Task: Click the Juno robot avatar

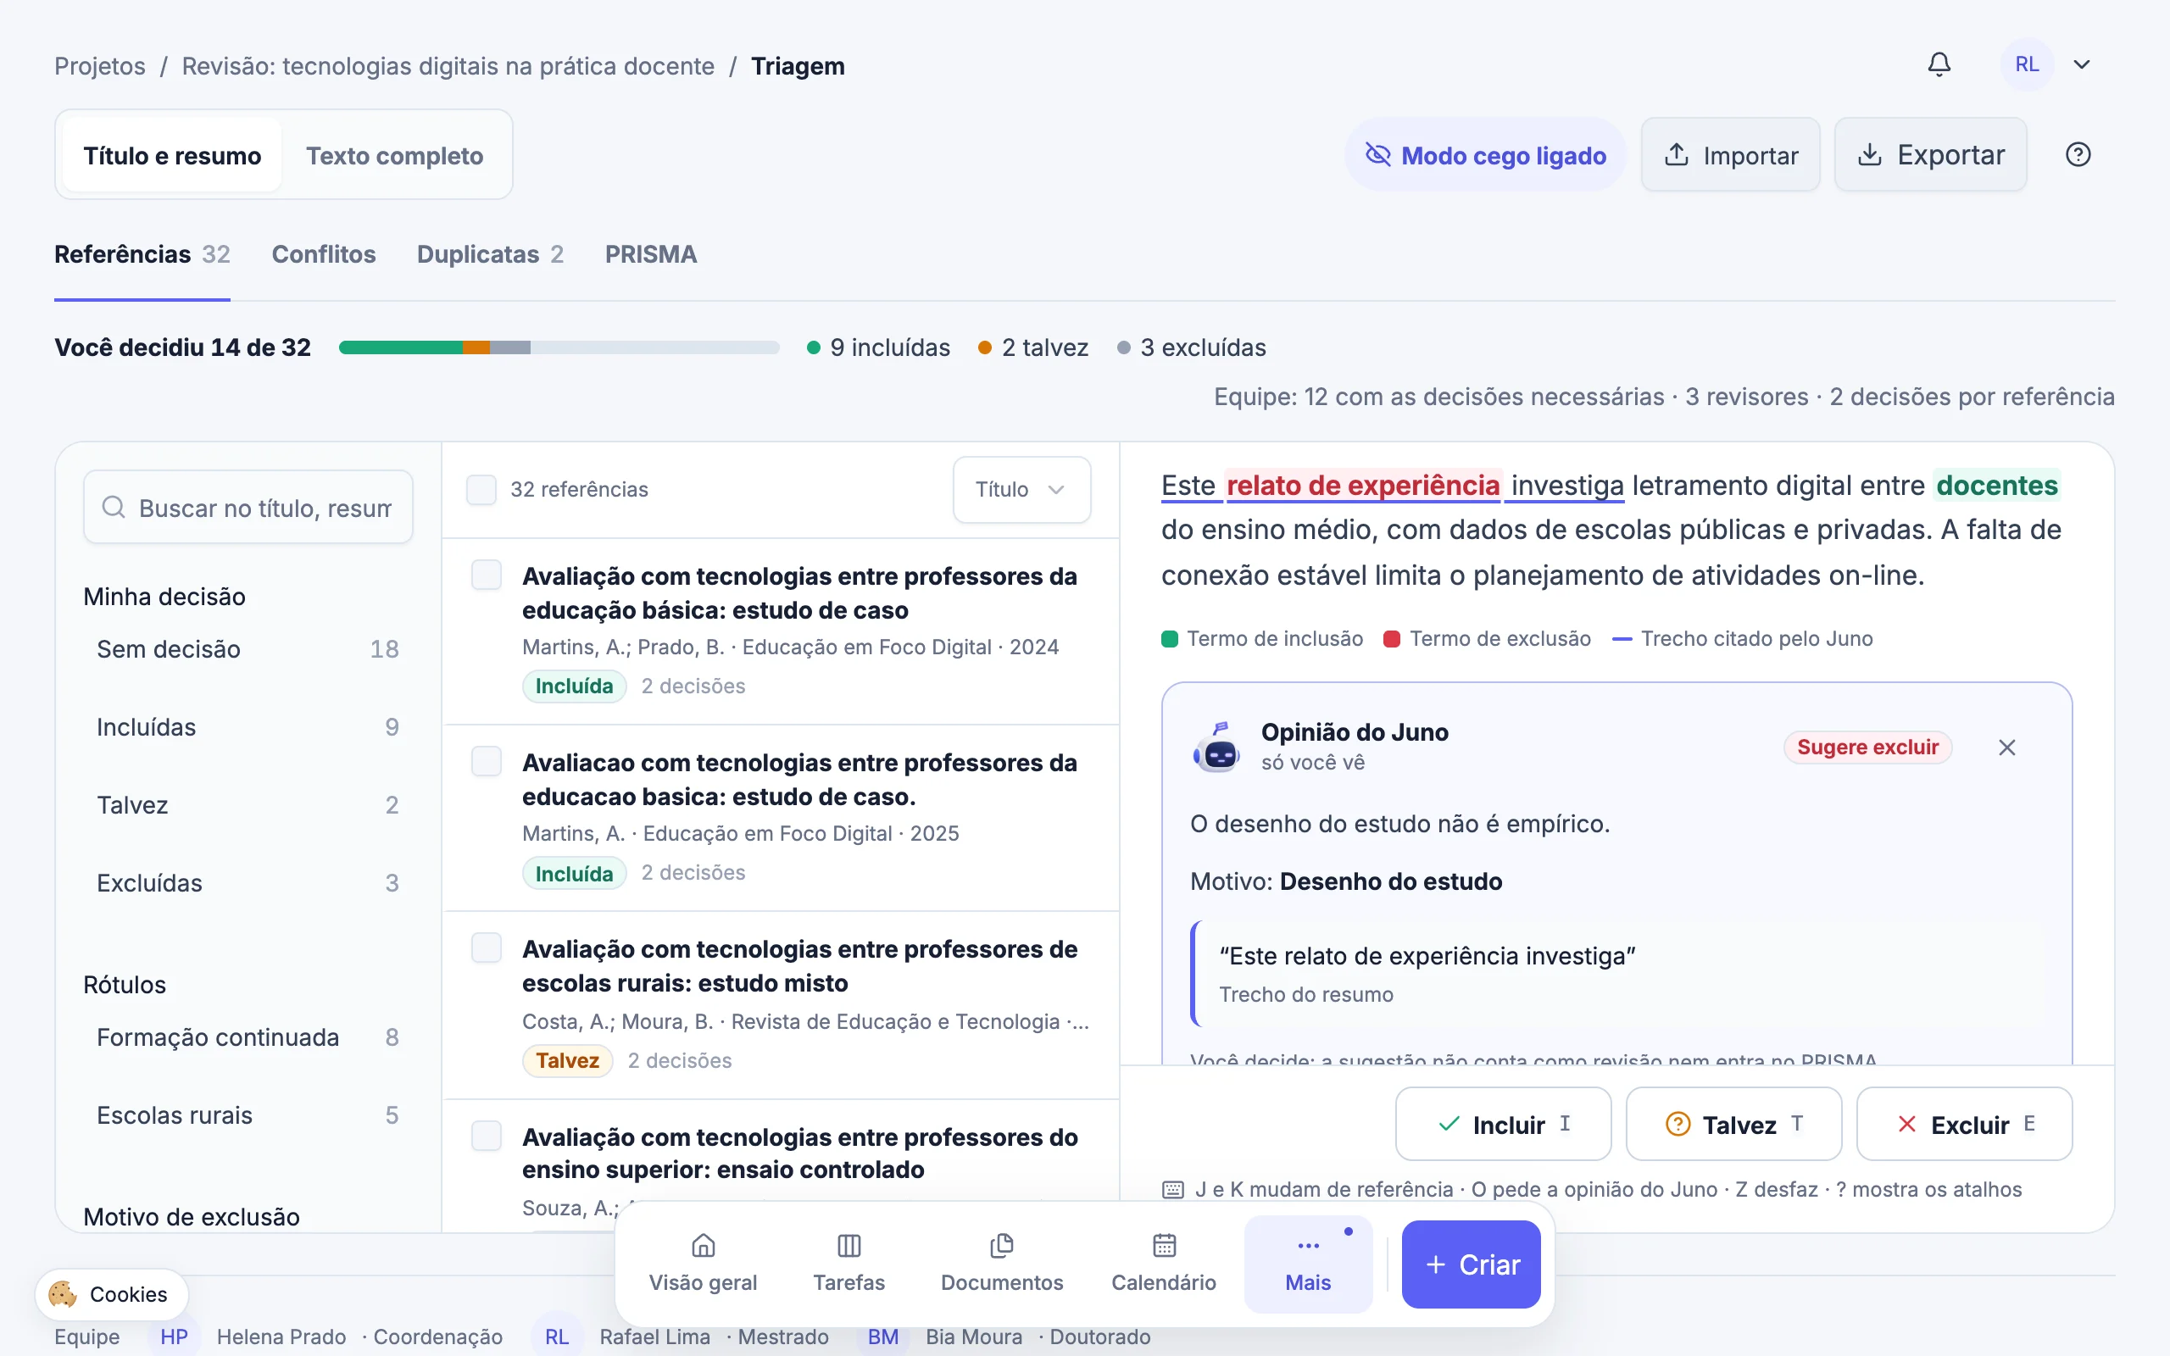Action: 1217,747
